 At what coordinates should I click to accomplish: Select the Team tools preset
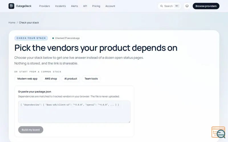tap(91, 79)
